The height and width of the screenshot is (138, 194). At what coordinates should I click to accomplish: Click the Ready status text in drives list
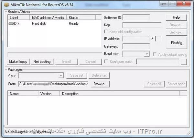pyautogui.click(x=74, y=23)
